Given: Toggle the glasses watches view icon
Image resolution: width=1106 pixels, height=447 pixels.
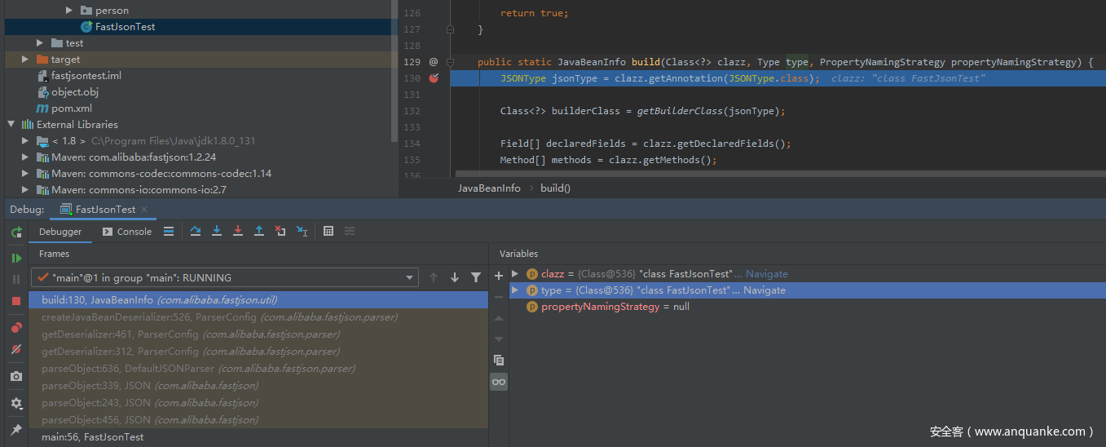Looking at the screenshot, I should [x=499, y=382].
